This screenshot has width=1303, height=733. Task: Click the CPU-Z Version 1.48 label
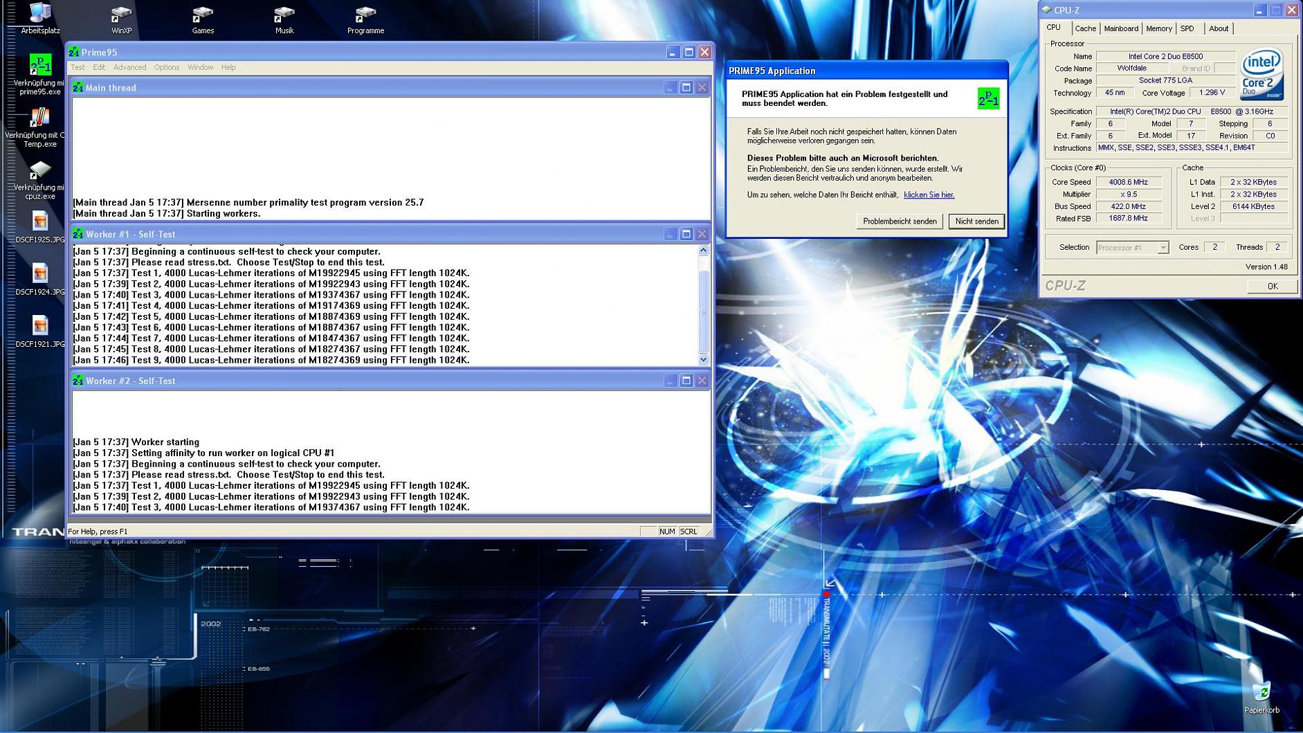1266,267
